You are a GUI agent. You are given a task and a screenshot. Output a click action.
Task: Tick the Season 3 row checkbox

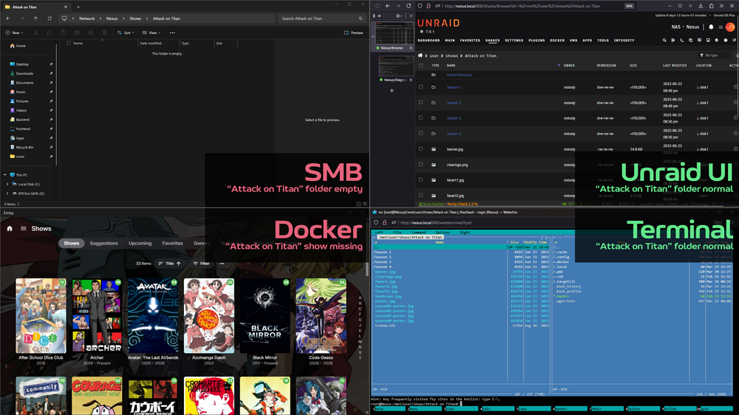421,117
